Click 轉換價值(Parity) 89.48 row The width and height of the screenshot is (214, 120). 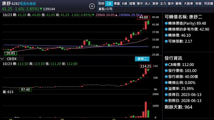click(185, 23)
